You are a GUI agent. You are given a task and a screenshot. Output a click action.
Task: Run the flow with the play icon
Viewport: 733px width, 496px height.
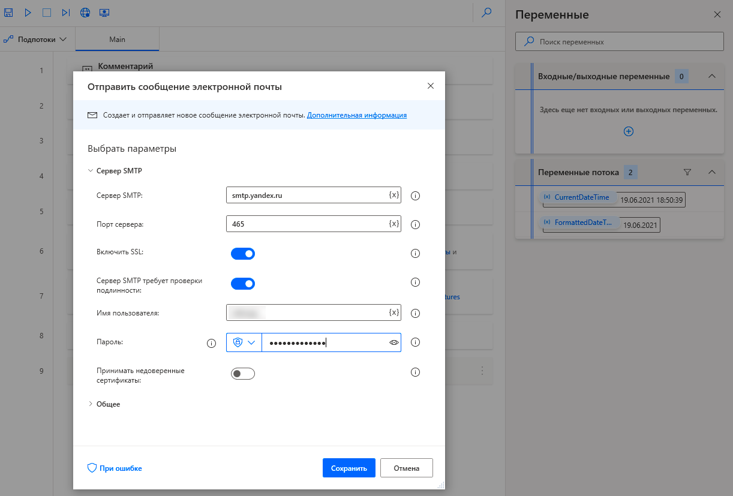pos(28,12)
